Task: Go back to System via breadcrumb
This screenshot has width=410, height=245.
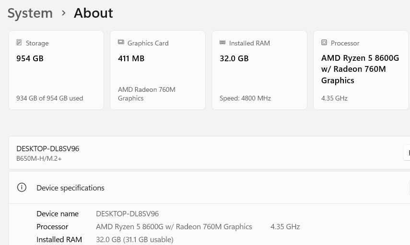Action: (x=30, y=13)
